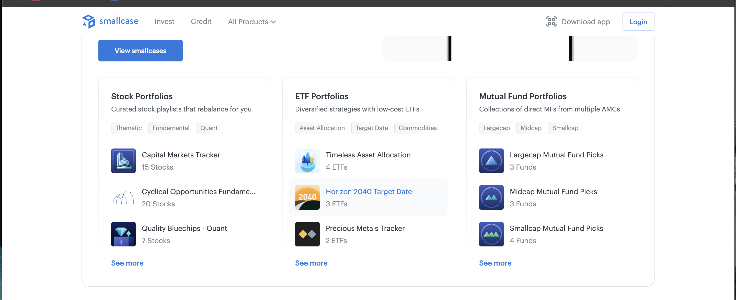The height and width of the screenshot is (300, 736).
Task: Click the View smallcases button
Action: tap(140, 51)
